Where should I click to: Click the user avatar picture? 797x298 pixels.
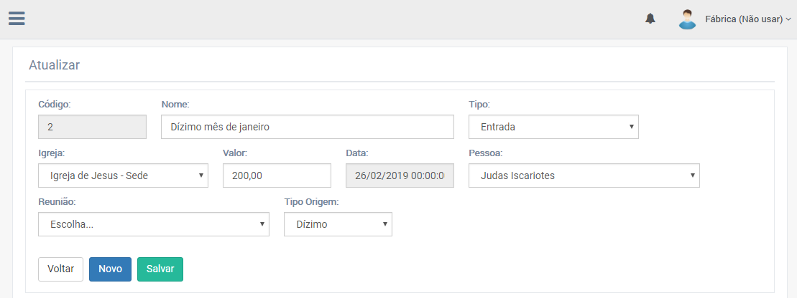coord(688,19)
